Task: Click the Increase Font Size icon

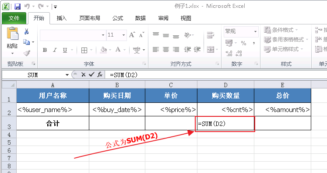Action: [x=132, y=35]
